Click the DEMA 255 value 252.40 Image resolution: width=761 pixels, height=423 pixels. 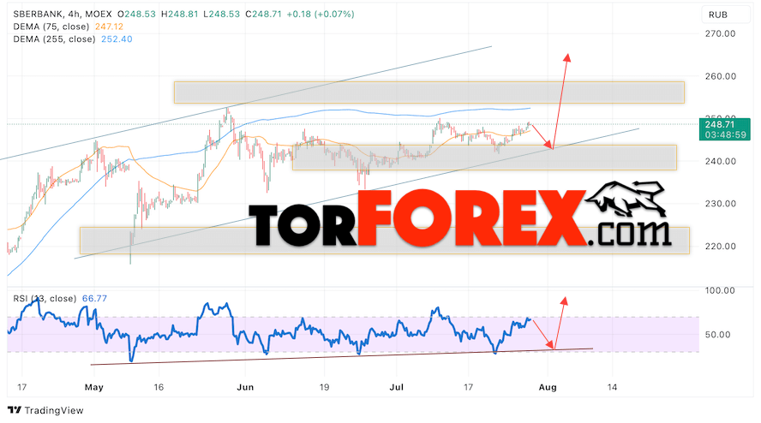coord(117,39)
